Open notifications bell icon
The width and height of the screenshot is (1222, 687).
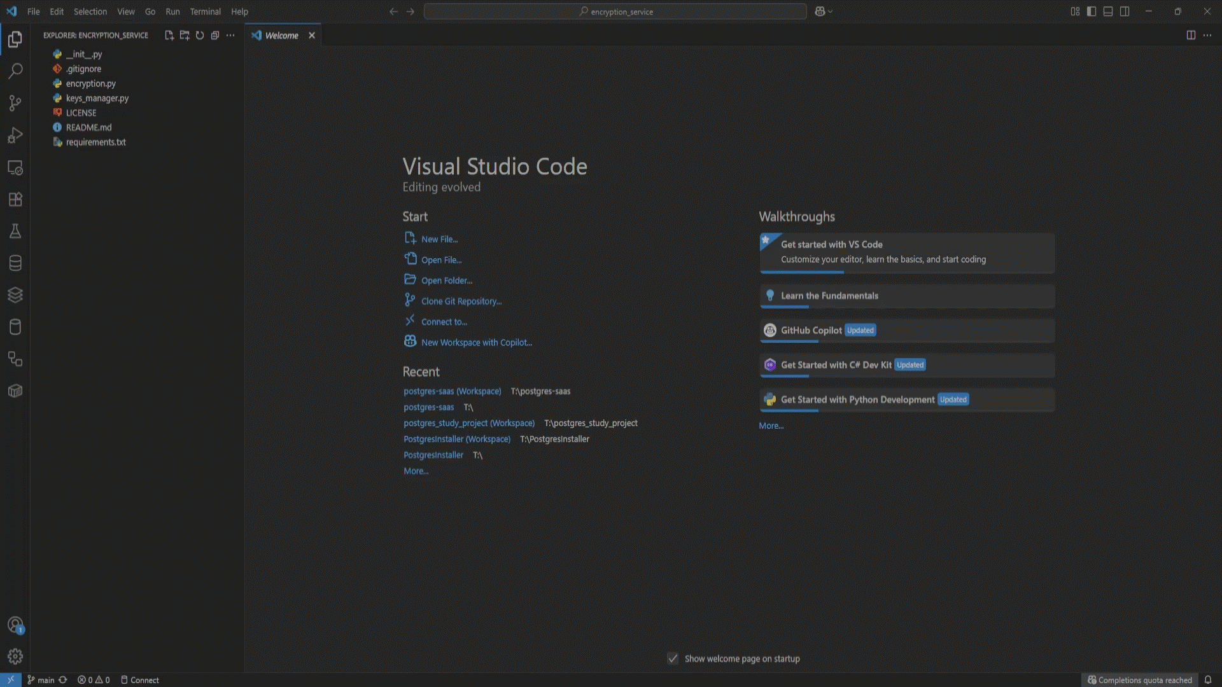pyautogui.click(x=1207, y=680)
